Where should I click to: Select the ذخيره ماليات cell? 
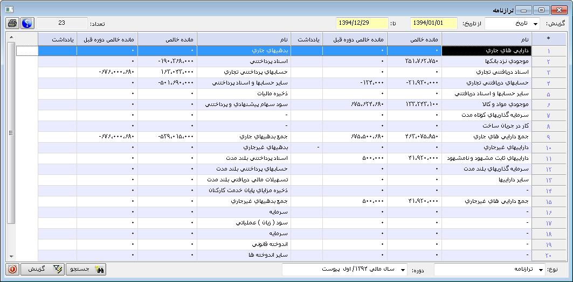[x=244, y=94]
